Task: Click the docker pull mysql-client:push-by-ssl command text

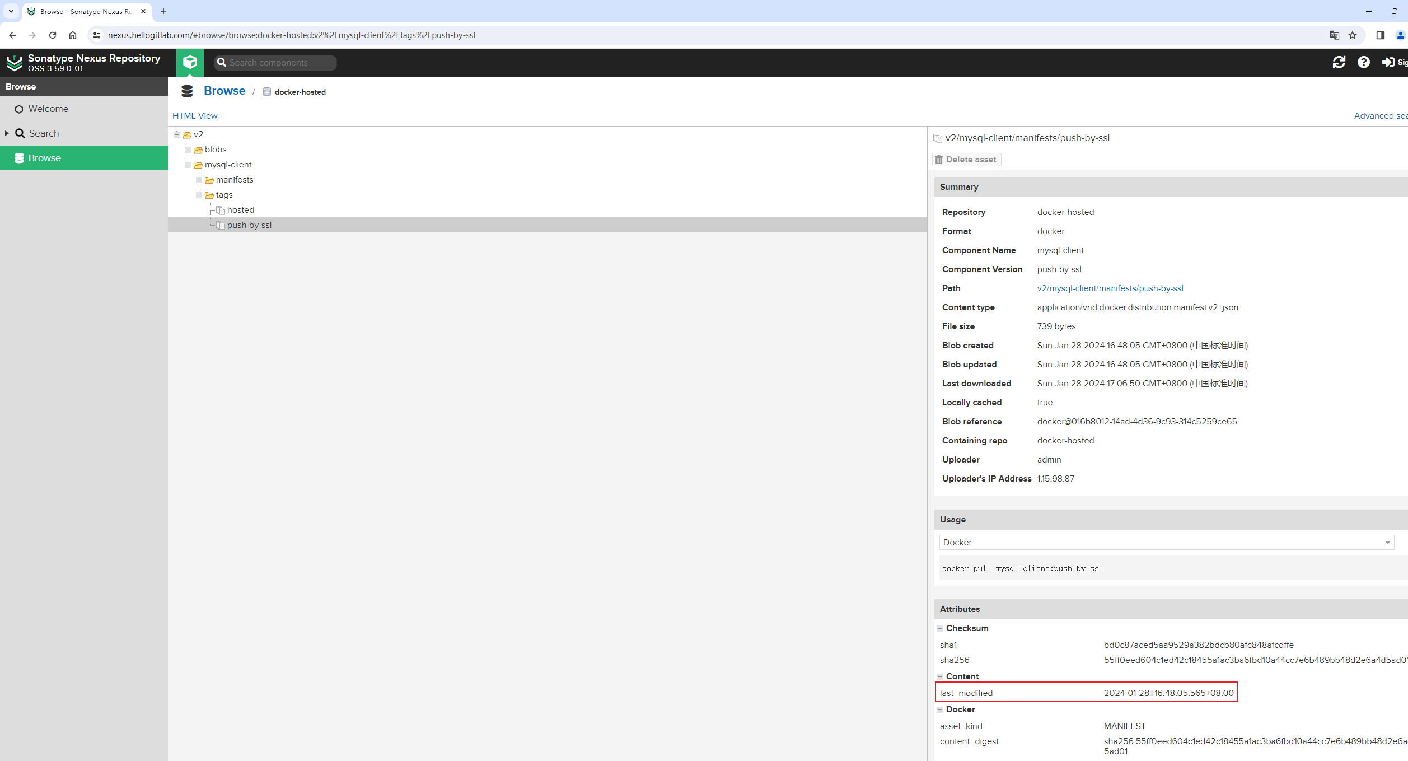Action: coord(1022,568)
